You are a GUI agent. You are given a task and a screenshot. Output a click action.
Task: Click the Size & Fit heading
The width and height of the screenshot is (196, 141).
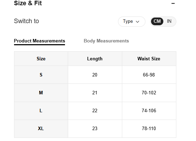coord(28,3)
